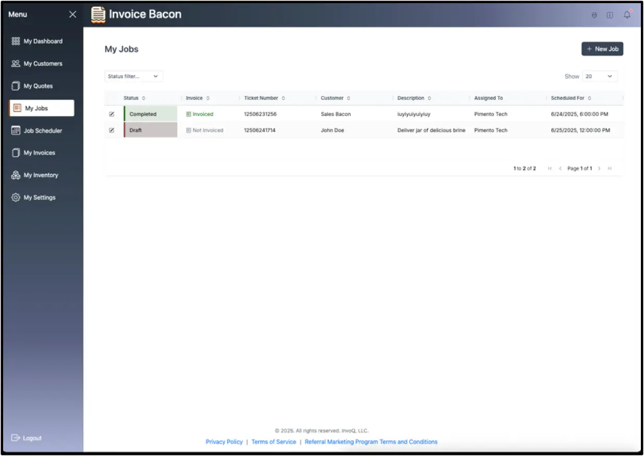Open My Settings menu item

(x=42, y=198)
